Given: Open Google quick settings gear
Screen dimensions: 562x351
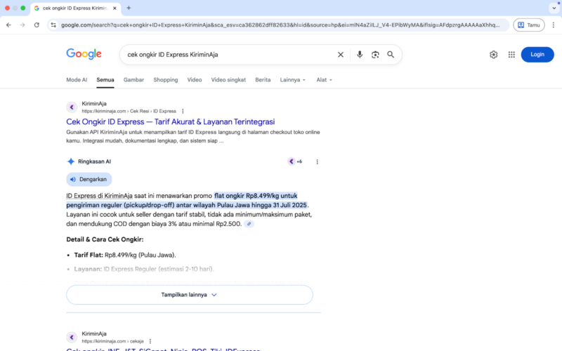Looking at the screenshot, I should tap(494, 55).
